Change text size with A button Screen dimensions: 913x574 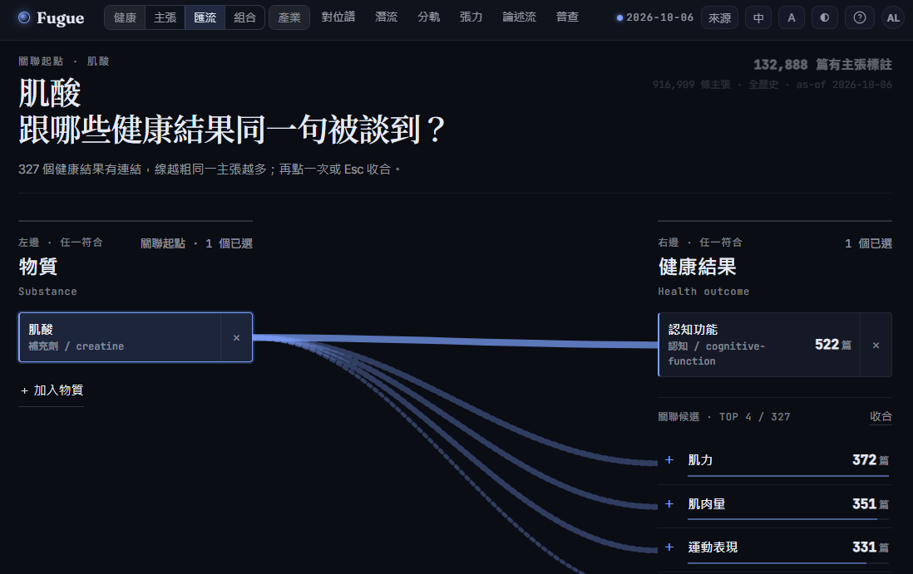point(792,17)
